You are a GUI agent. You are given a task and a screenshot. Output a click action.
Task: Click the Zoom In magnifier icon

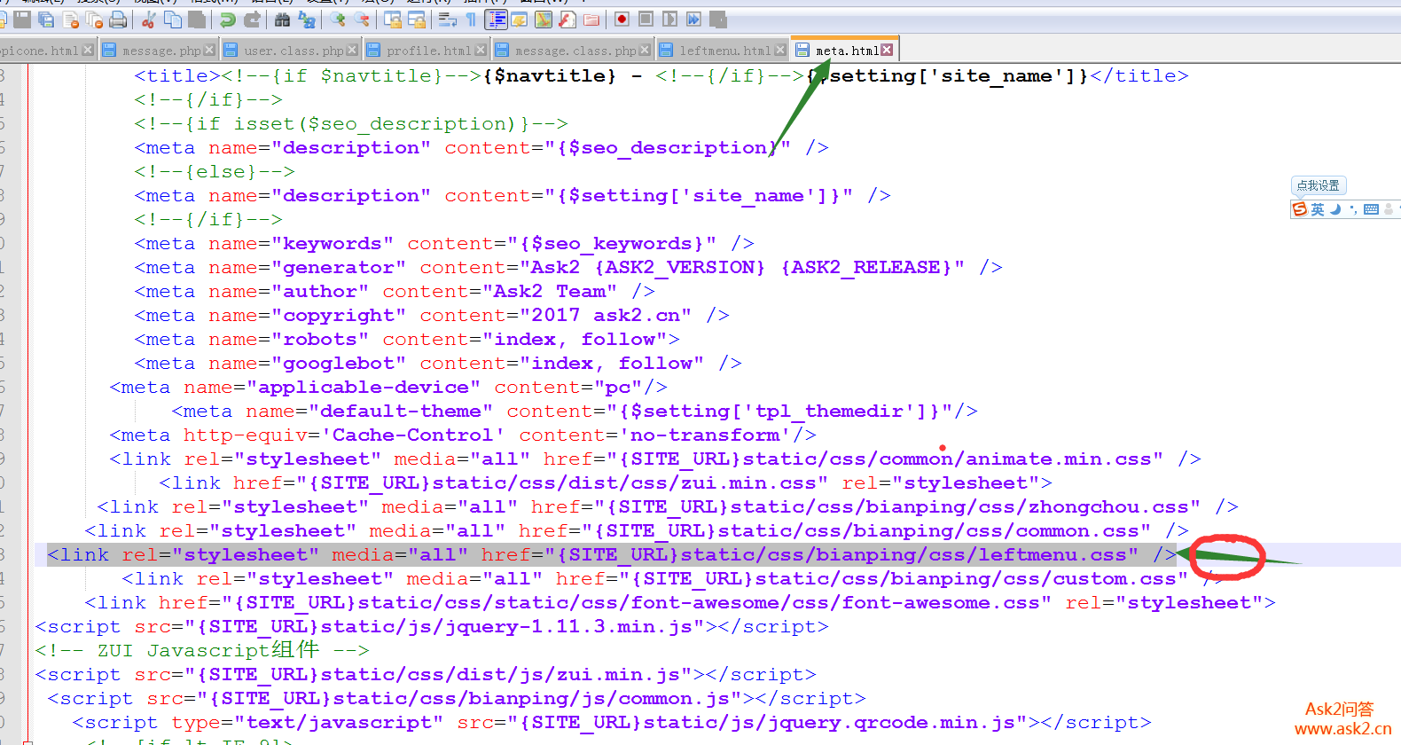pyautogui.click(x=338, y=20)
